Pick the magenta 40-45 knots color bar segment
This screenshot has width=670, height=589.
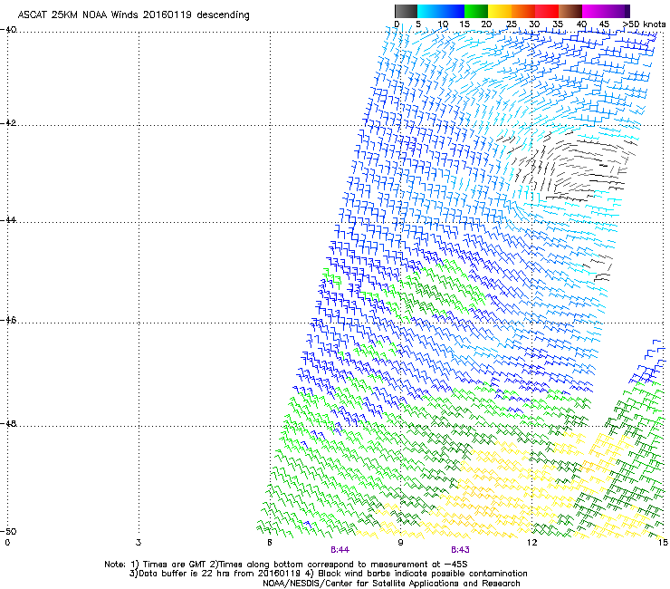tap(594, 11)
